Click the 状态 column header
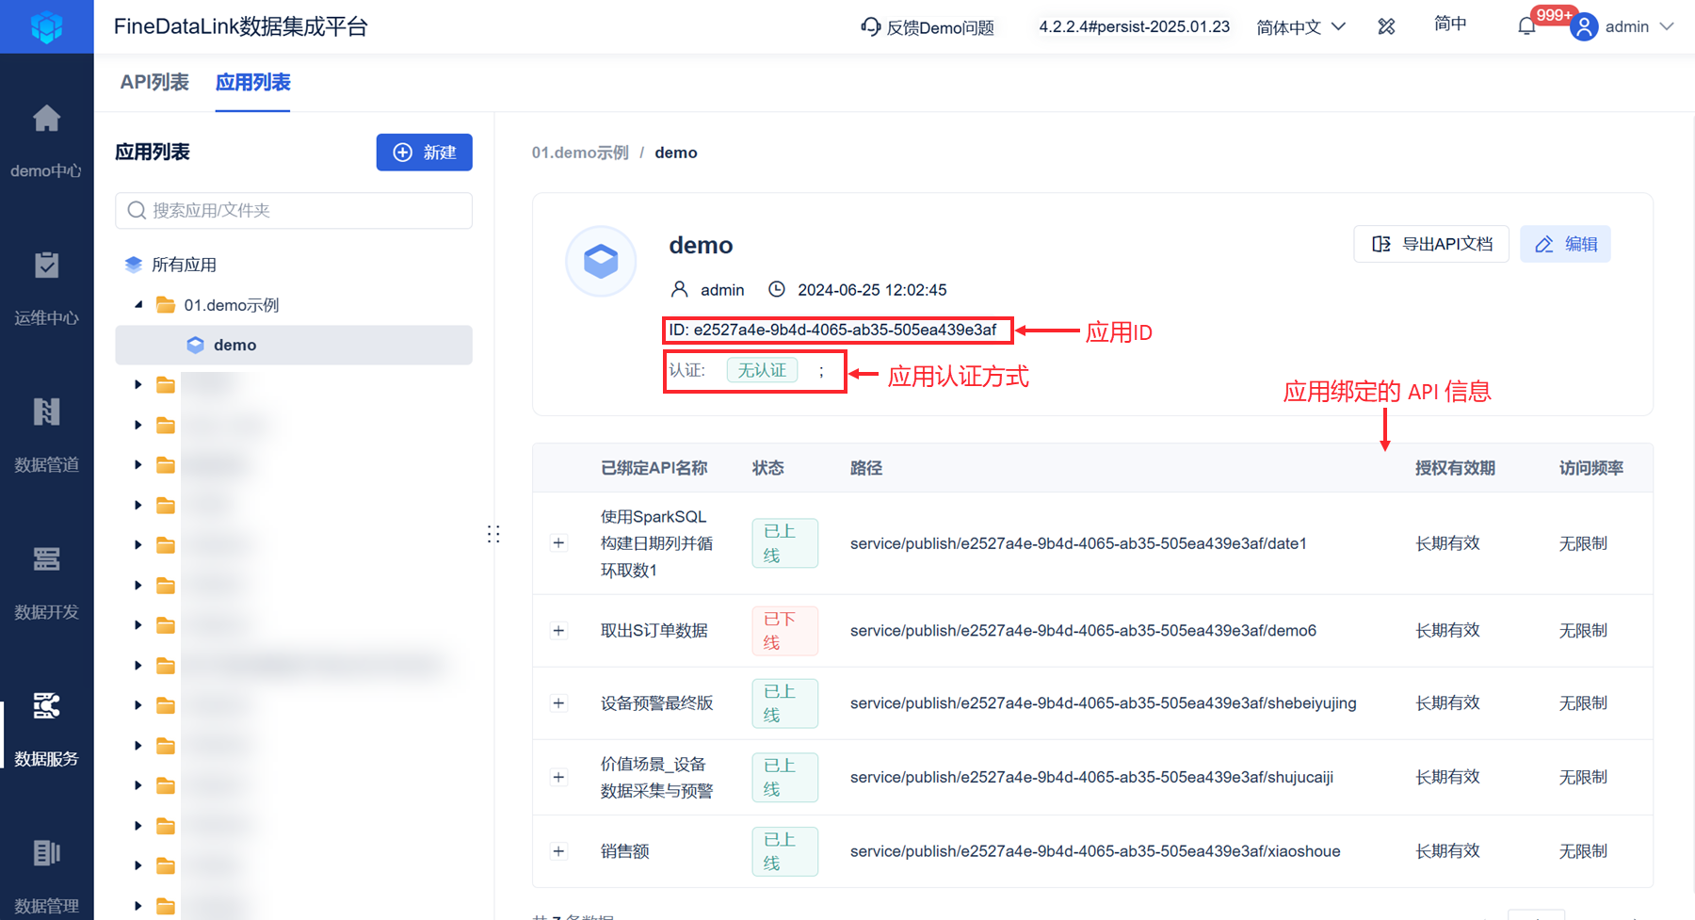Viewport: 1695px width, 920px height. click(x=767, y=468)
